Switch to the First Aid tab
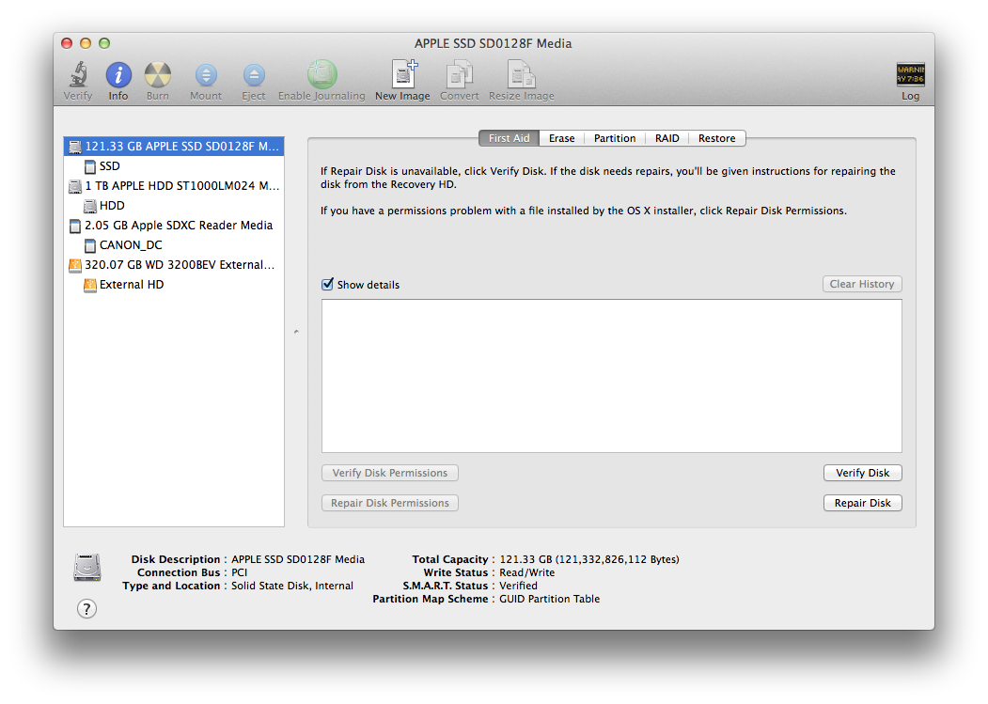This screenshot has height=704, width=988. tap(510, 138)
